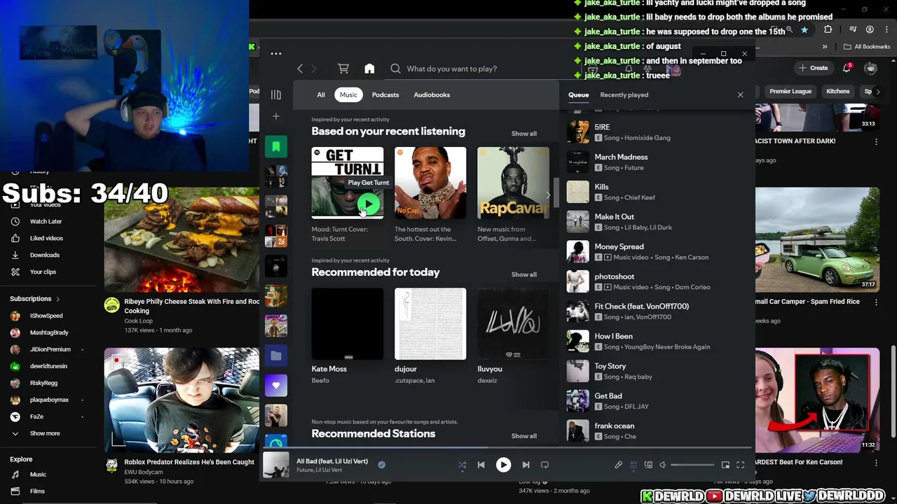Open the dujour album card
Screen dimensions: 897x504
click(x=430, y=336)
